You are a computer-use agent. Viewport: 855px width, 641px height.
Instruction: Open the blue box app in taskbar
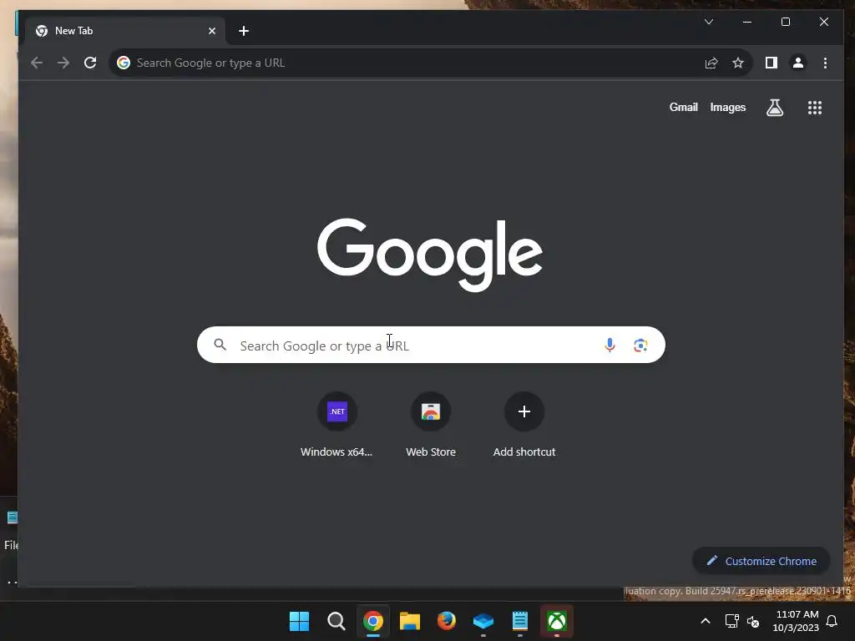(483, 621)
